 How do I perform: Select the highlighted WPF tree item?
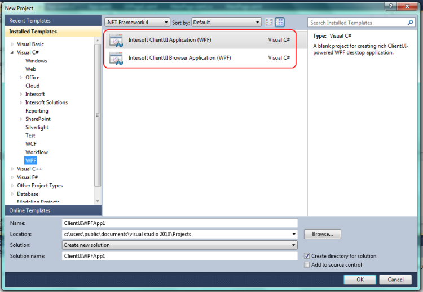point(30,161)
